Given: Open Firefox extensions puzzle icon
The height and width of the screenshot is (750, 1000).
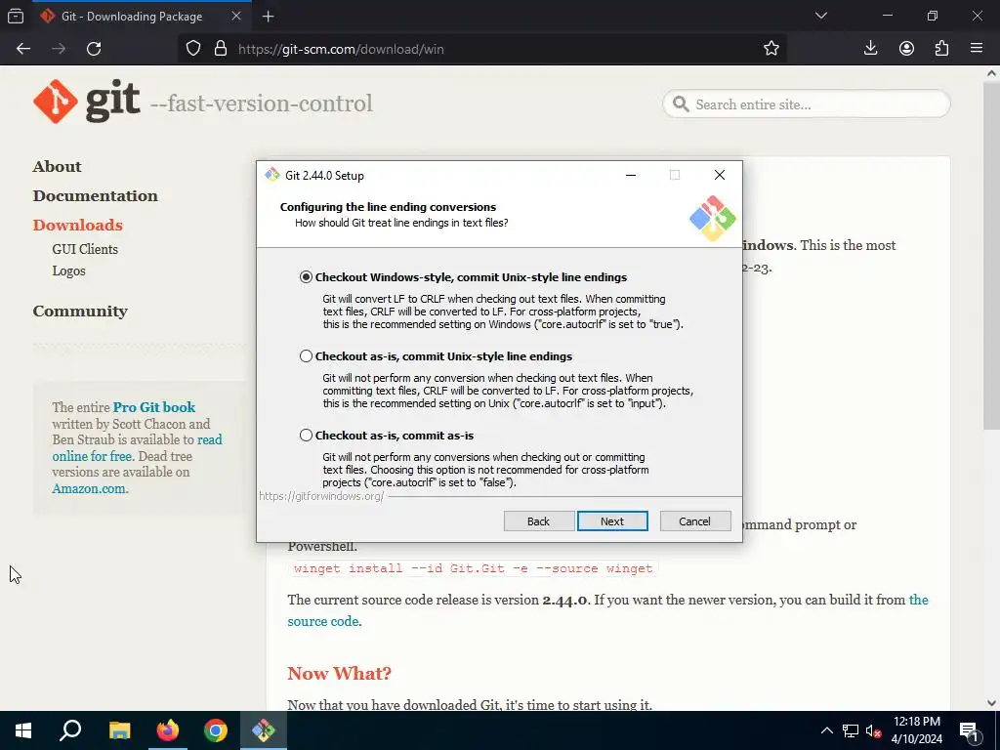Looking at the screenshot, I should click(x=941, y=49).
